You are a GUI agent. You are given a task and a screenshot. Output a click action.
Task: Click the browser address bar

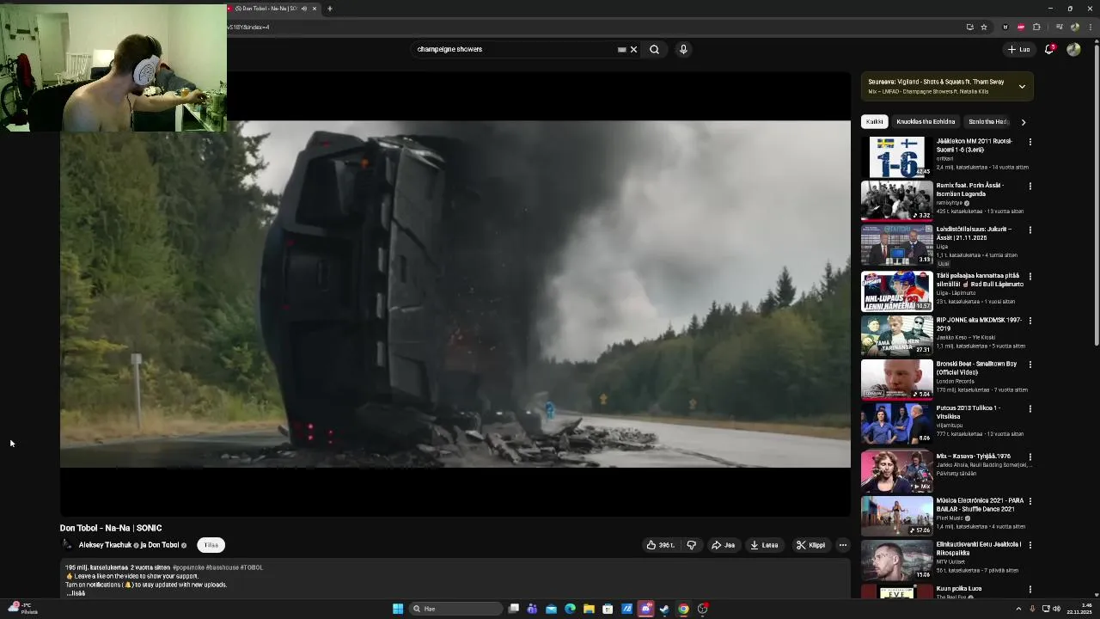[593, 27]
